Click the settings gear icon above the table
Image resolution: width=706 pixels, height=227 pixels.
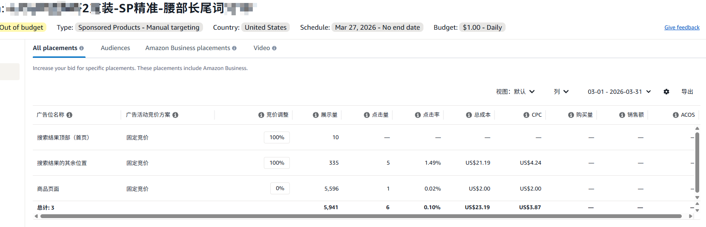666,92
